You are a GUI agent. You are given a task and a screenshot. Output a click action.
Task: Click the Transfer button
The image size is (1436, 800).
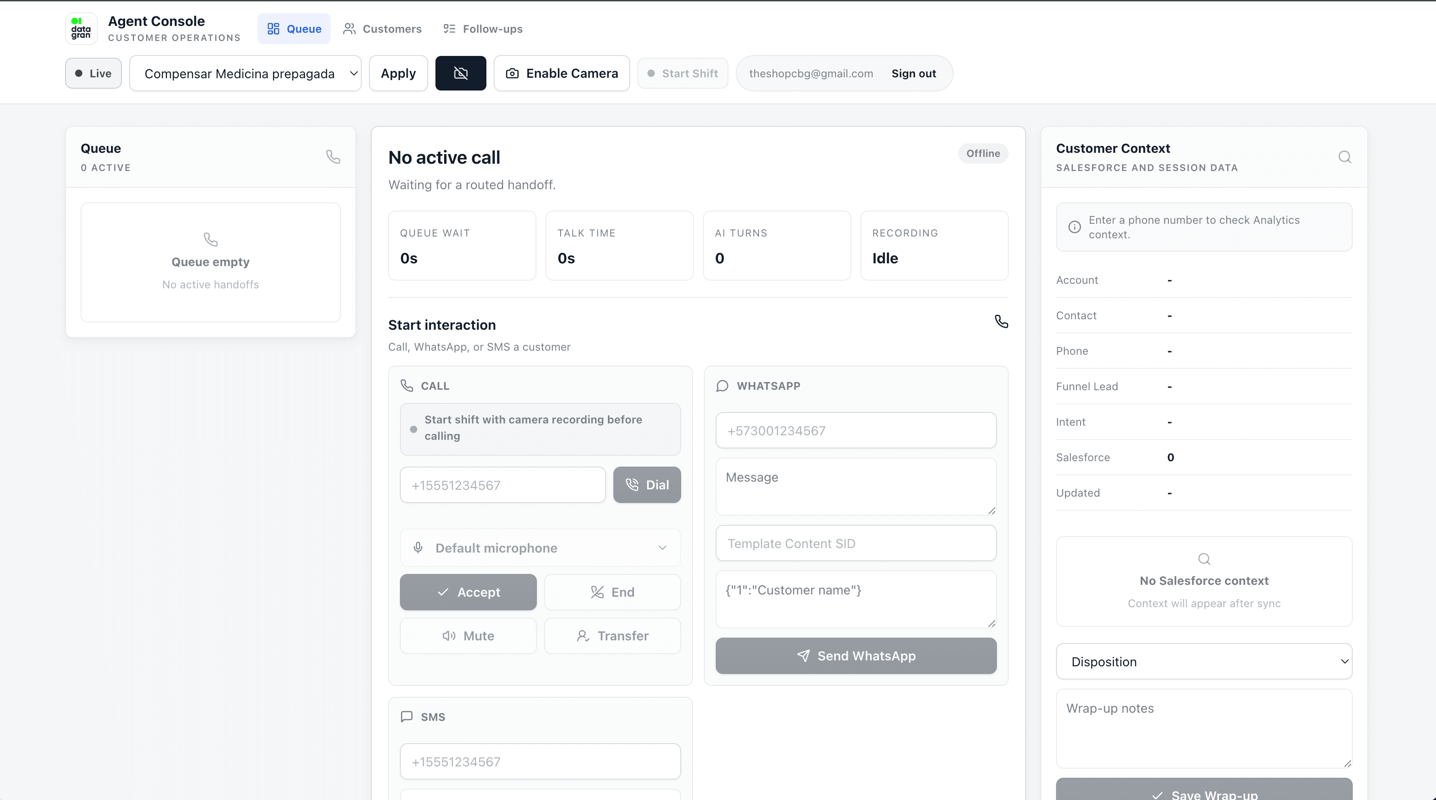612,636
